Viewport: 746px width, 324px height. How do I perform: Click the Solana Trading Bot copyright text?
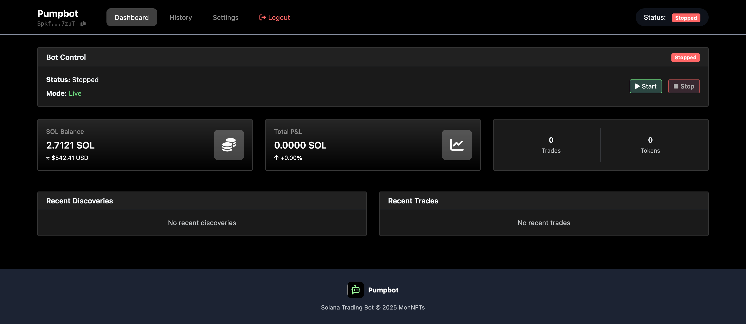(373, 307)
